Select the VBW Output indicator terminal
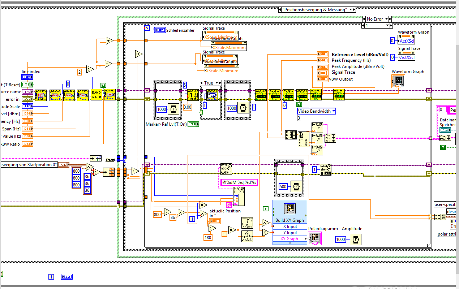 (323, 79)
